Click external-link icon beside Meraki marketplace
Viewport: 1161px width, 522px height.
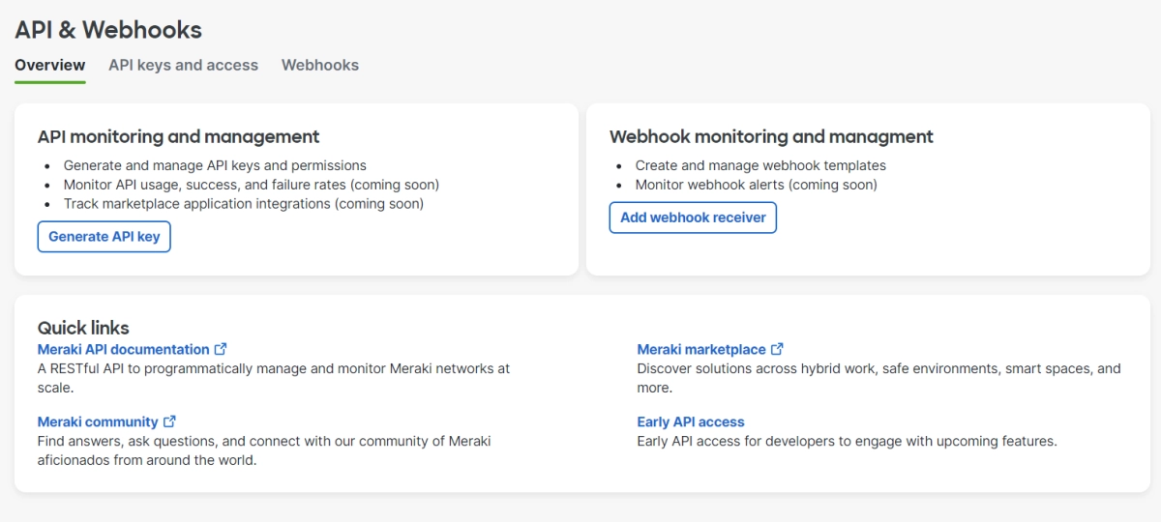click(777, 349)
